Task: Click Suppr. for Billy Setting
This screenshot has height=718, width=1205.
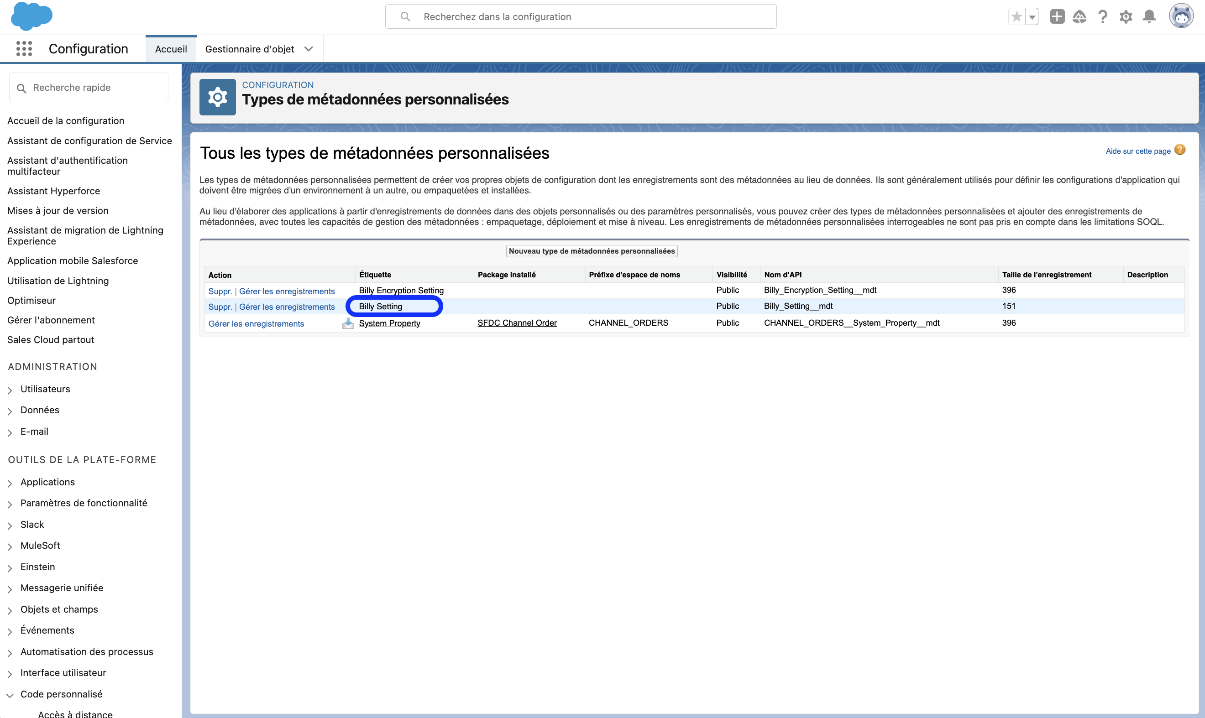Action: point(220,307)
